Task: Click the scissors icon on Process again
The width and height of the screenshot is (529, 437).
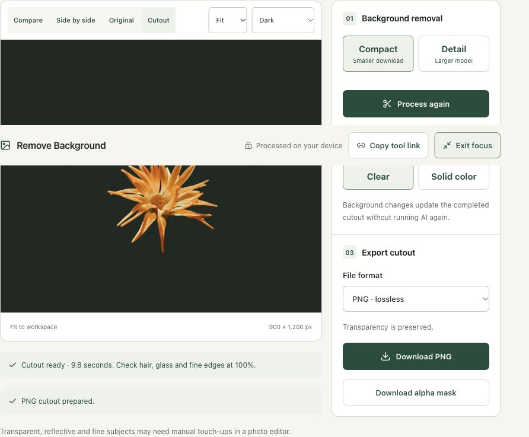Action: coord(387,104)
